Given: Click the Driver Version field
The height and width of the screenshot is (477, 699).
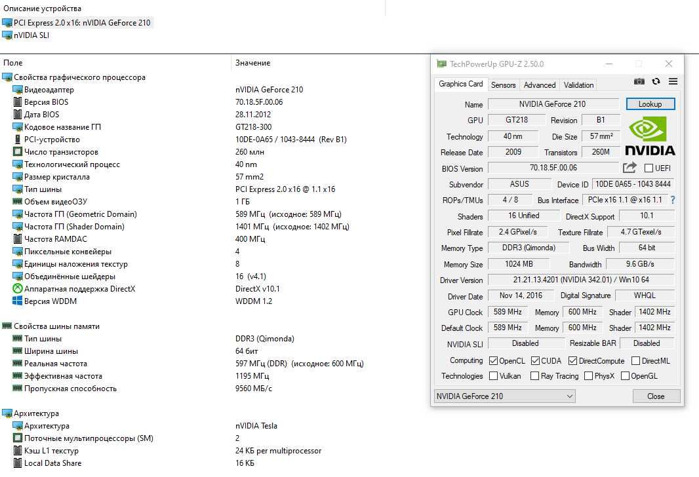Looking at the screenshot, I should click(x=581, y=280).
